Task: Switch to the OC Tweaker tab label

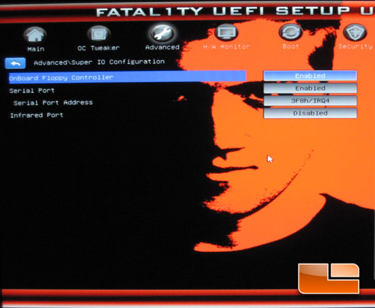Action: coord(99,48)
